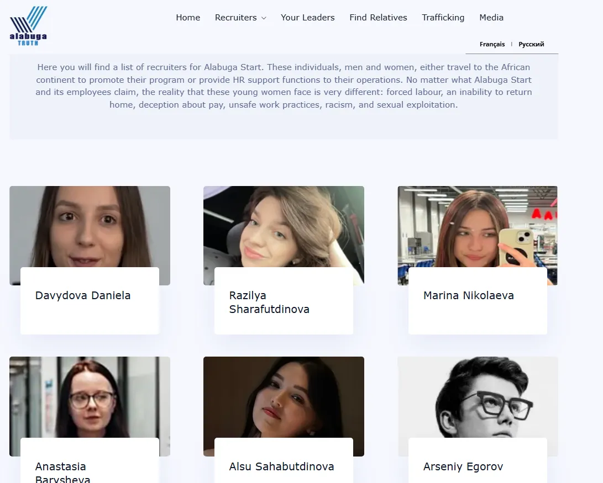Go to the Home page
Viewport: 603px width, 483px height.
[188, 18]
